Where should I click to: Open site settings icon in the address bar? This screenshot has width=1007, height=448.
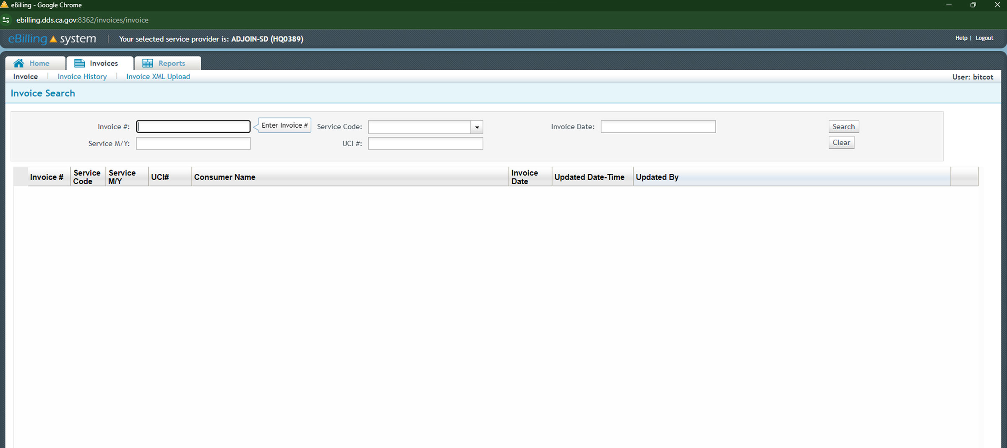(6, 20)
